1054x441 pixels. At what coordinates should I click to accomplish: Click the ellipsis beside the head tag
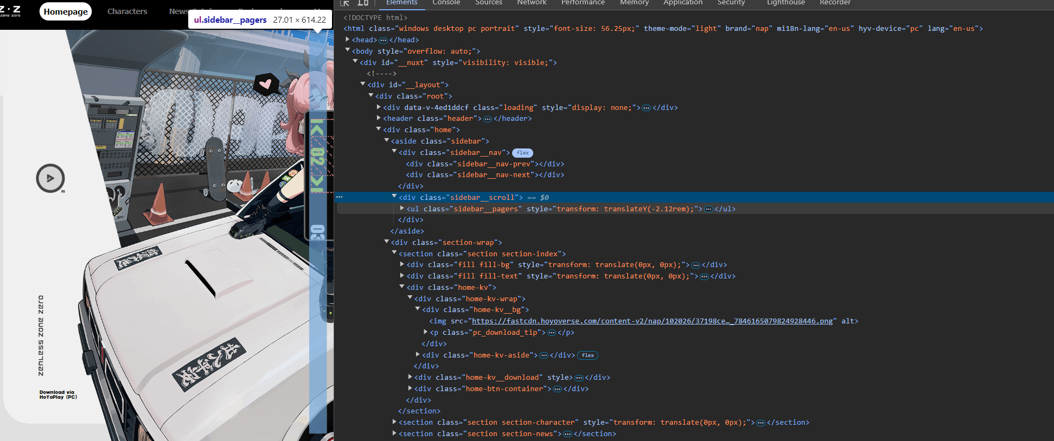pyautogui.click(x=383, y=40)
